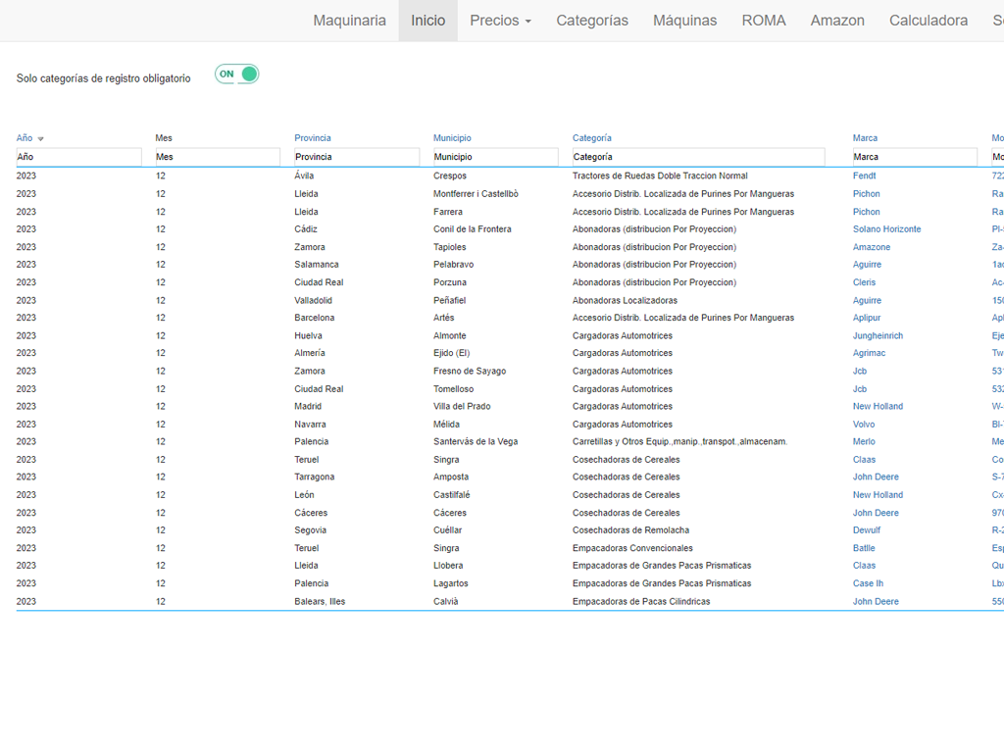Sort by the Categoría column header
The height and width of the screenshot is (753, 1004).
pos(591,138)
